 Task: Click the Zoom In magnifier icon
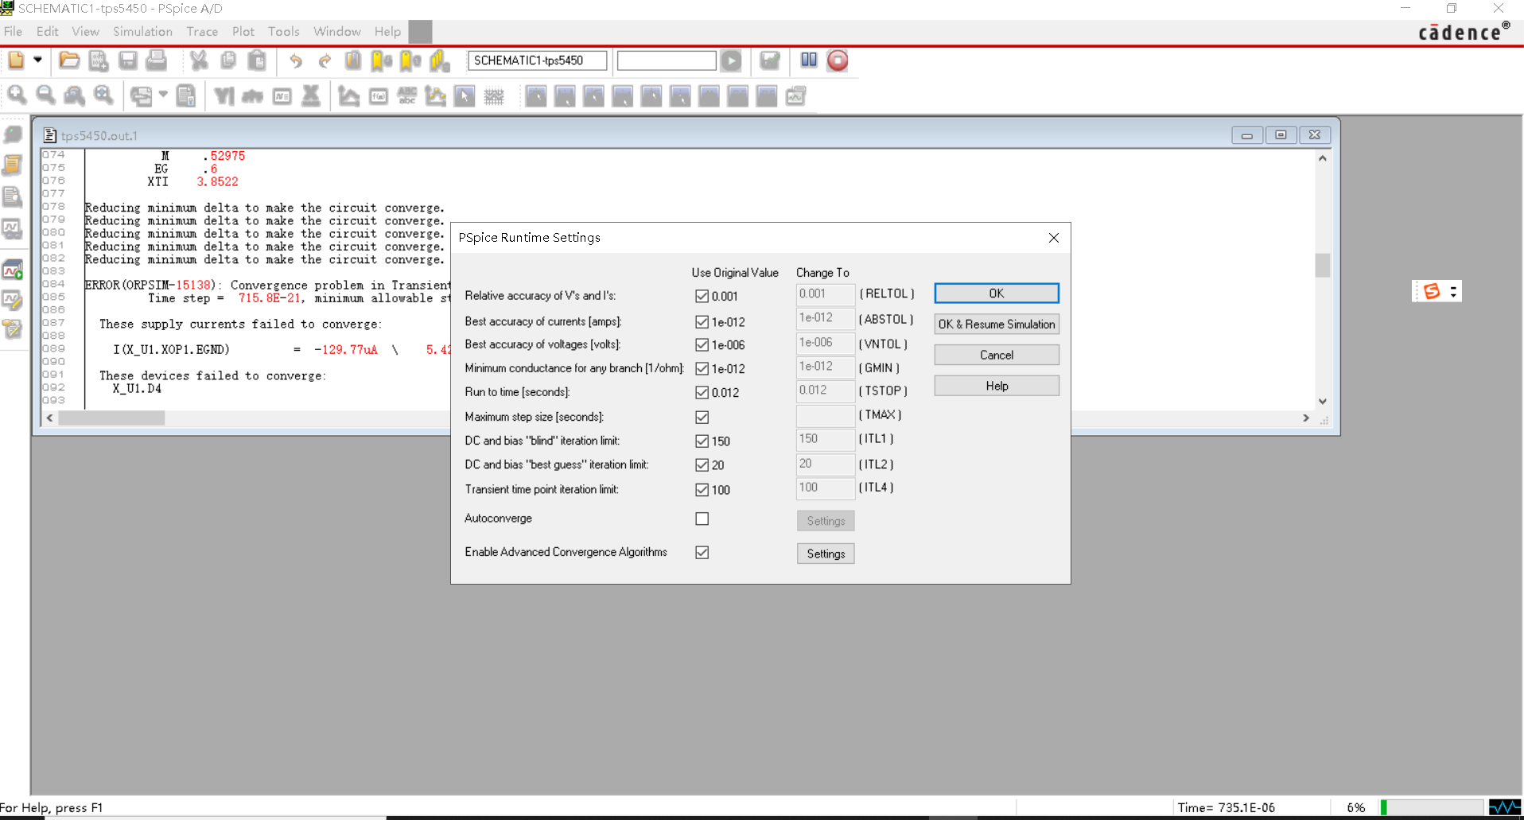click(17, 96)
